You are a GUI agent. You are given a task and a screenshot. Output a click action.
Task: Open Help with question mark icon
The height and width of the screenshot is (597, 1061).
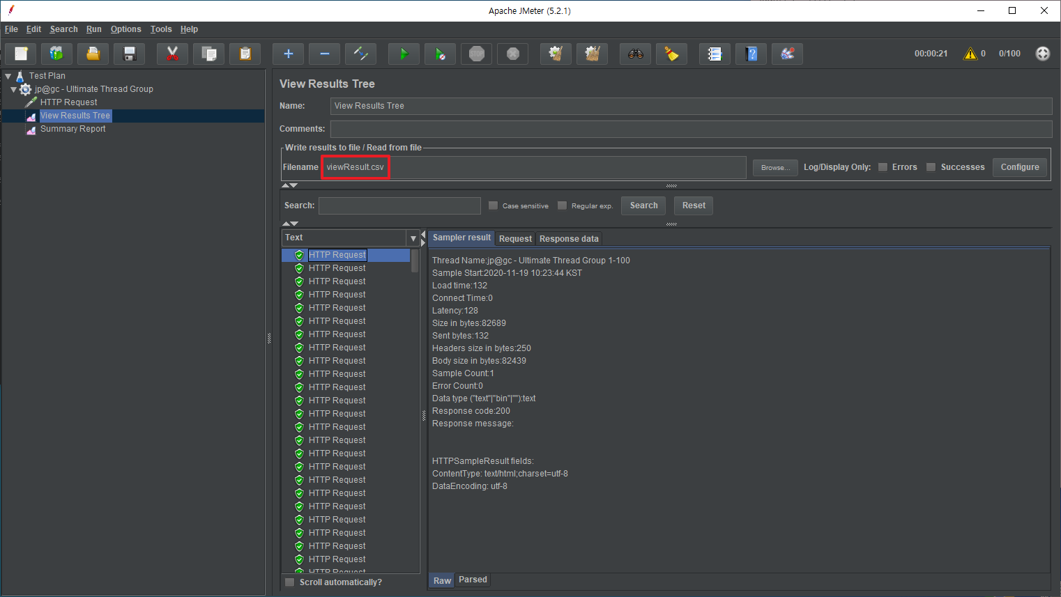pyautogui.click(x=751, y=54)
